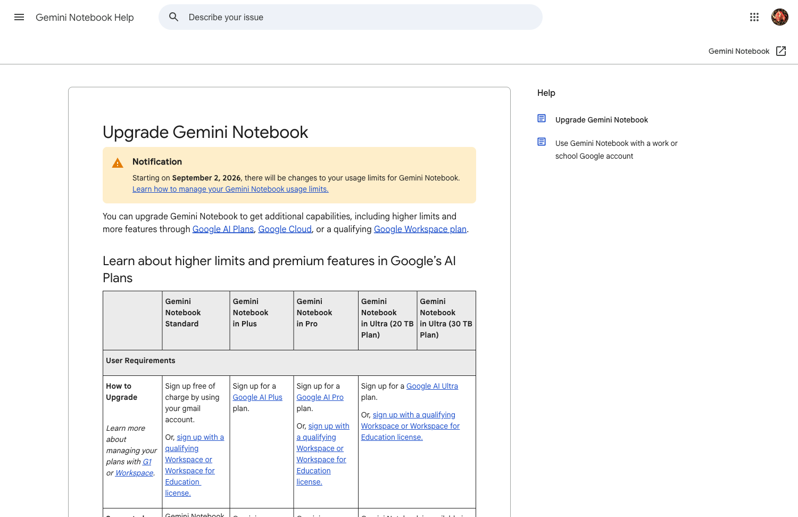Click the Gemini Notebook in Pro column header
The height and width of the screenshot is (517, 798).
click(x=326, y=321)
